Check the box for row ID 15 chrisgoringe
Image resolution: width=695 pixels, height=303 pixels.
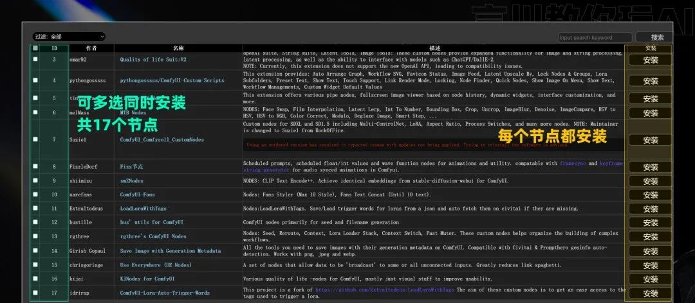(35, 265)
